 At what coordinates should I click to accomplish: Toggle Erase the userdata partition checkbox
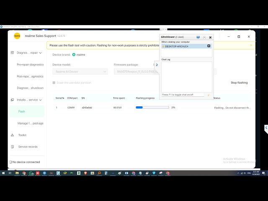point(54,83)
